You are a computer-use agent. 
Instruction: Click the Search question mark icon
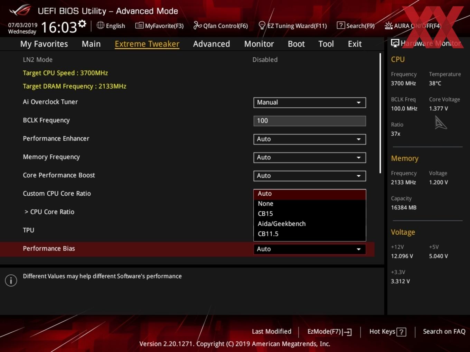(x=341, y=25)
